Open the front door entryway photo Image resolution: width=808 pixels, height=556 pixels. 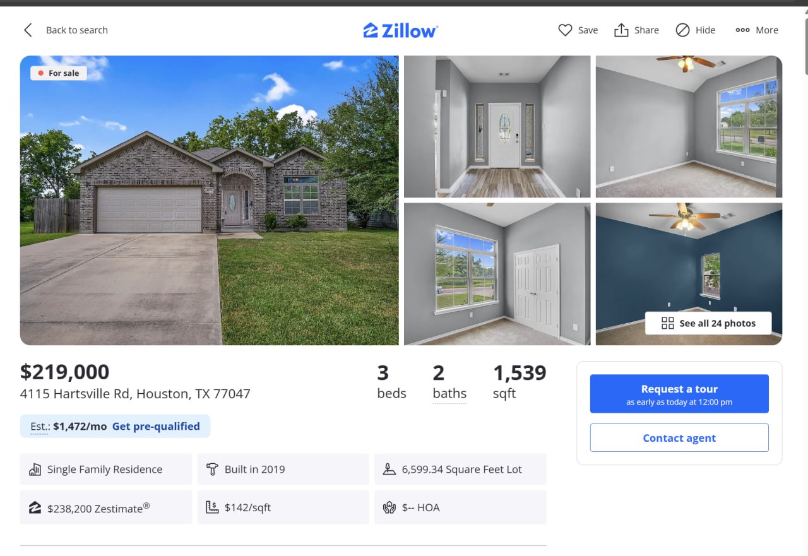pyautogui.click(x=497, y=126)
